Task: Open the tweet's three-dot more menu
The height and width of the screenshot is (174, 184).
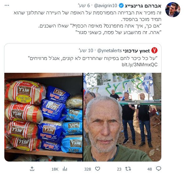Action: coord(7,5)
